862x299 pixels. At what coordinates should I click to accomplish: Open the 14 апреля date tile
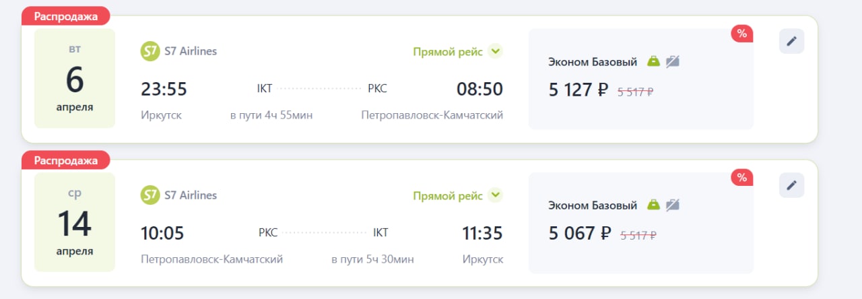click(75, 222)
